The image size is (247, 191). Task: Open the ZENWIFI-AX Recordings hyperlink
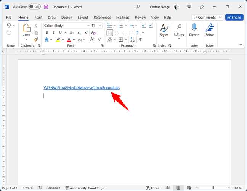click(x=82, y=88)
